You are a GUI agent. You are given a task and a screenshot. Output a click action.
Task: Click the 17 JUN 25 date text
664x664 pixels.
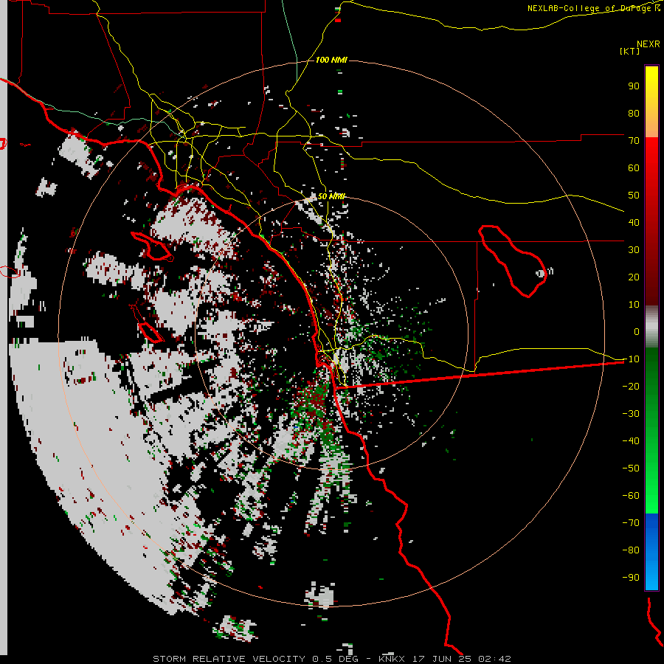coord(441,659)
